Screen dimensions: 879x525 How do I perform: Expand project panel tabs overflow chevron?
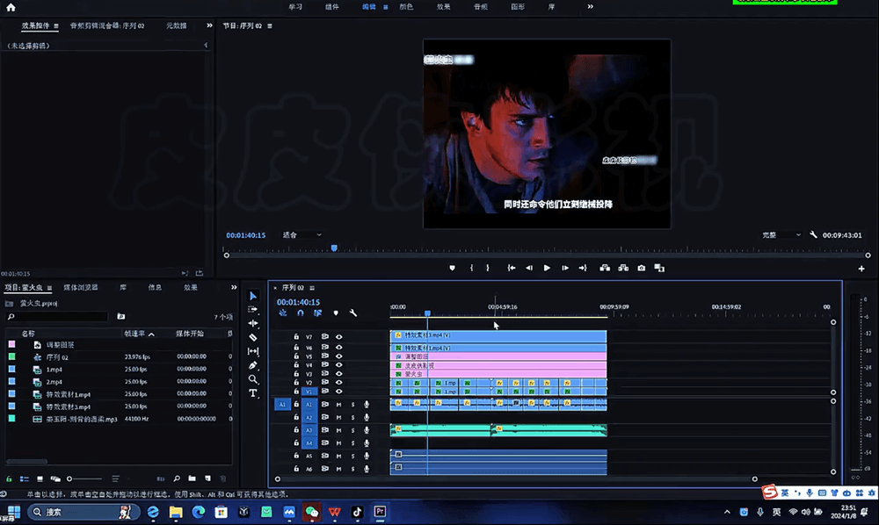(x=234, y=288)
